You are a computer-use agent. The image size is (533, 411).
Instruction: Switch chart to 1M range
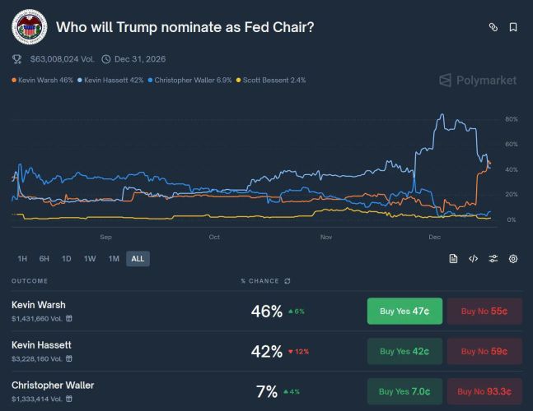(114, 258)
